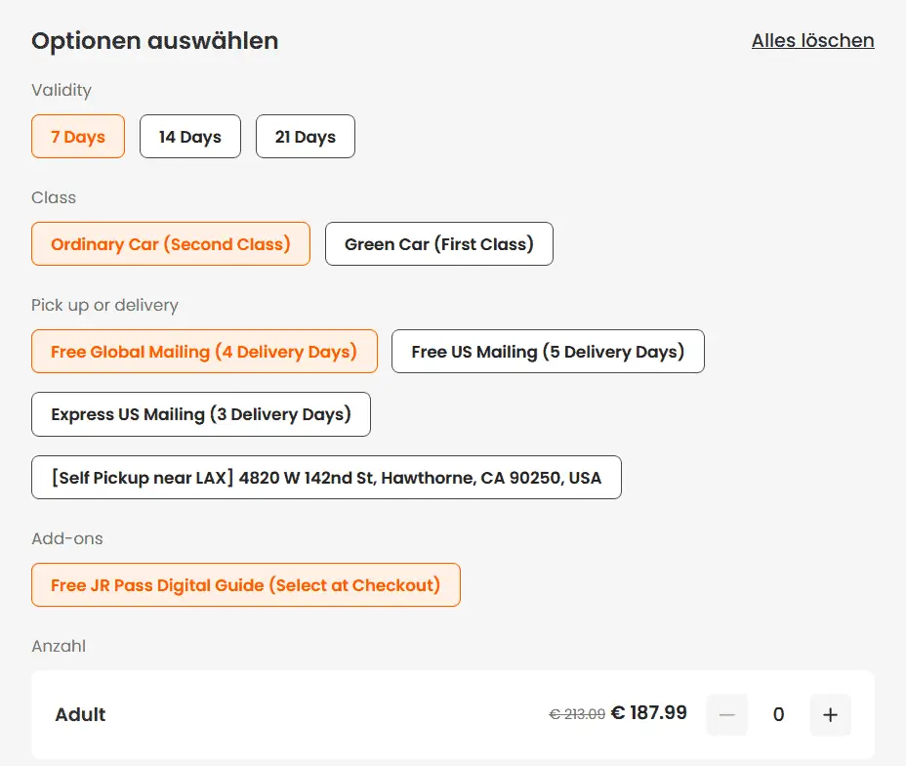Toggle Free JR Pass Digital Guide add-on

click(245, 585)
